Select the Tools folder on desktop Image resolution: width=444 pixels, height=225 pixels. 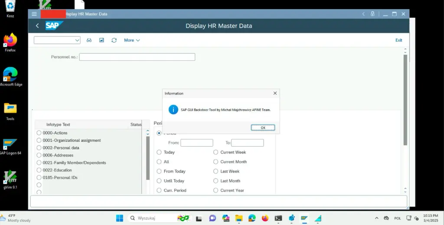point(10,111)
